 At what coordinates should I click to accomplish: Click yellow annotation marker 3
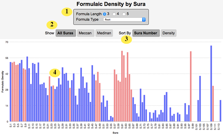tap(126, 39)
